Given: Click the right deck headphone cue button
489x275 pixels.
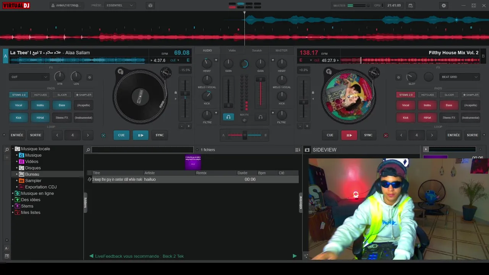Looking at the screenshot, I should [261, 117].
